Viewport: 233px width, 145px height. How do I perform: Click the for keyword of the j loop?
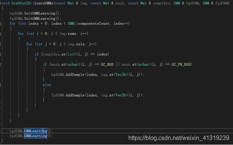(x=29, y=44)
